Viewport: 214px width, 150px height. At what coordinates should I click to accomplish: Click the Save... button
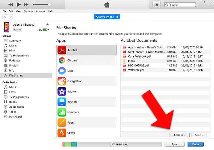(x=199, y=135)
